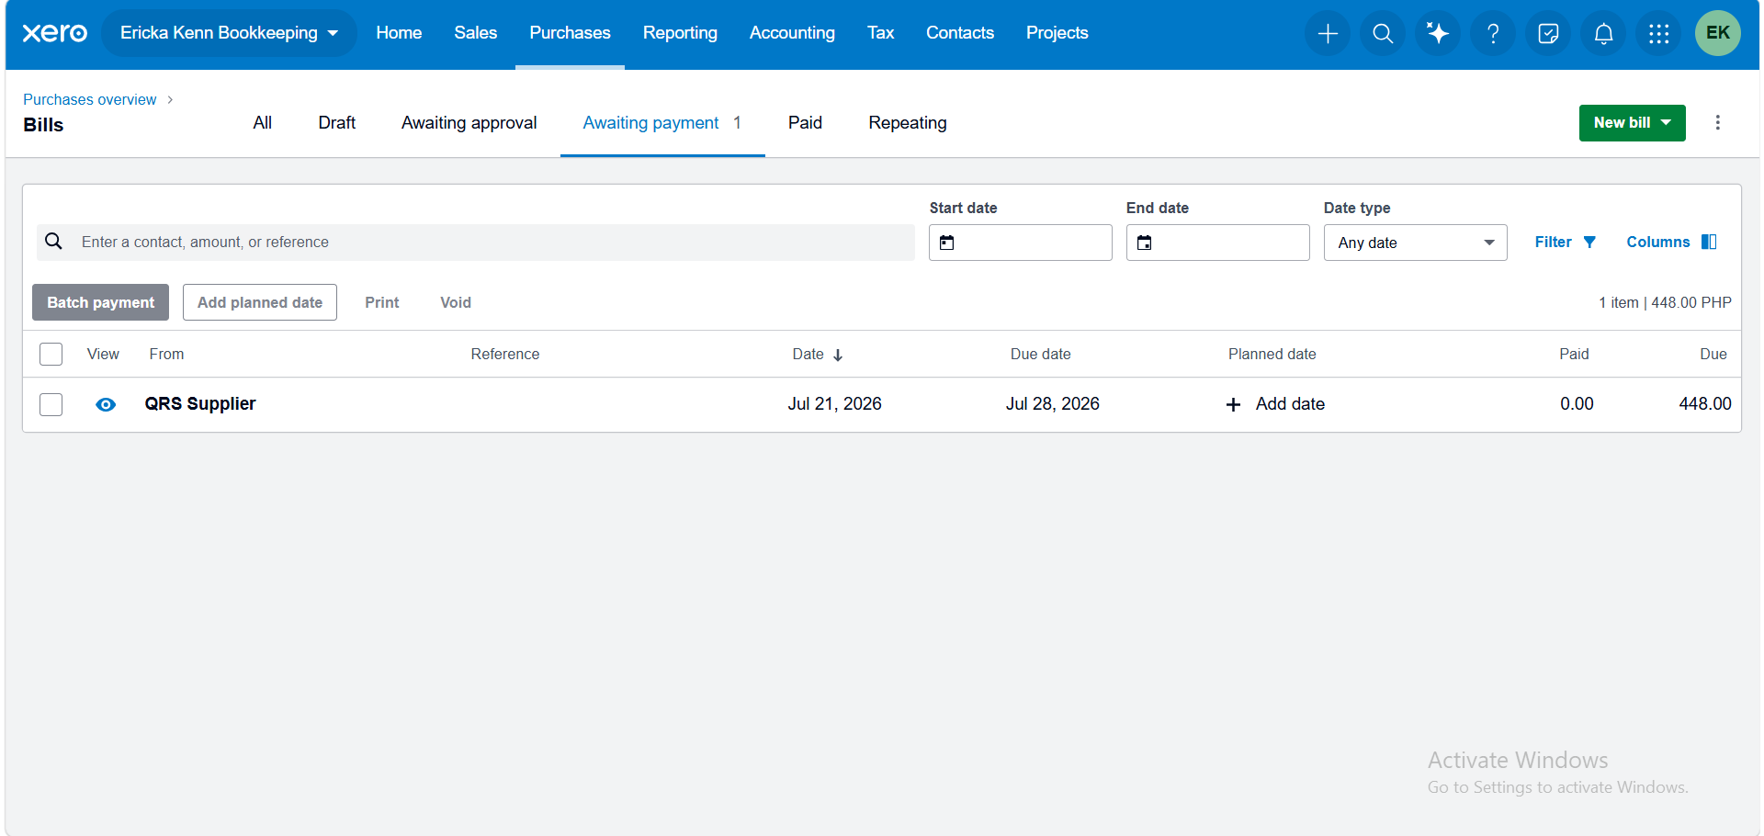Open the Any date type dropdown
This screenshot has height=836, width=1764.
(x=1415, y=243)
